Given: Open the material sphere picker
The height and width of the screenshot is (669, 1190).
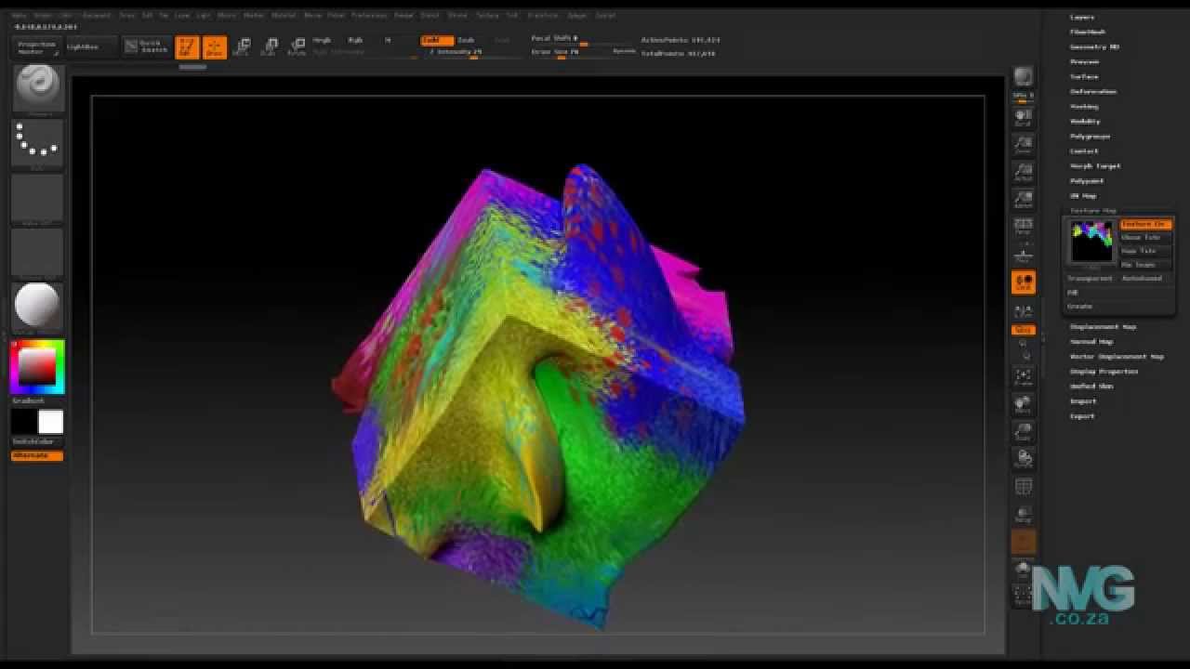Looking at the screenshot, I should coord(37,307).
